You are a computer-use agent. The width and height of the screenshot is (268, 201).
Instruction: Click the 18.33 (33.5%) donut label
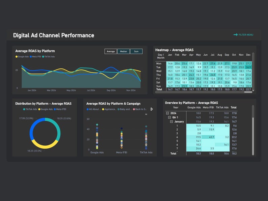click(34, 151)
